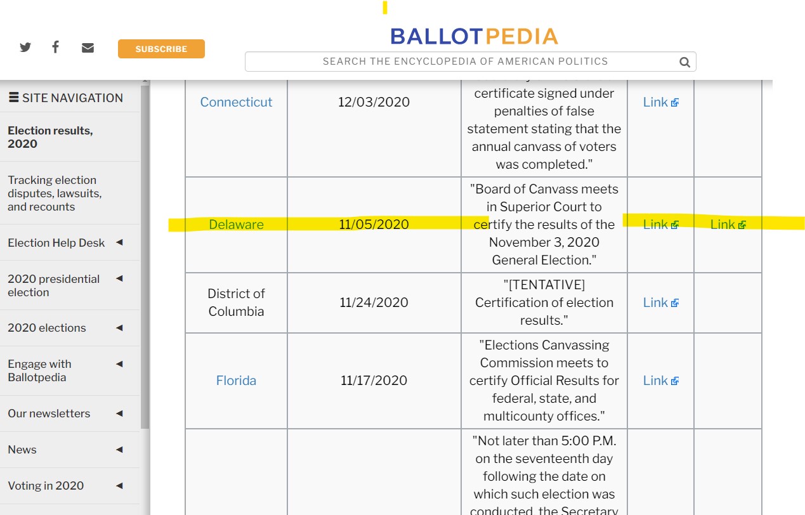Click the Ballotpedia logo
Screen dimensions: 805x515
click(x=474, y=36)
